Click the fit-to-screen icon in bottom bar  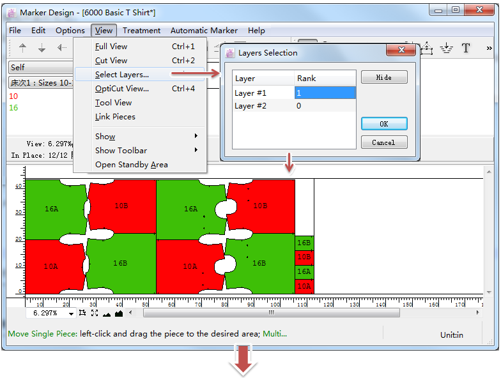click(95, 313)
